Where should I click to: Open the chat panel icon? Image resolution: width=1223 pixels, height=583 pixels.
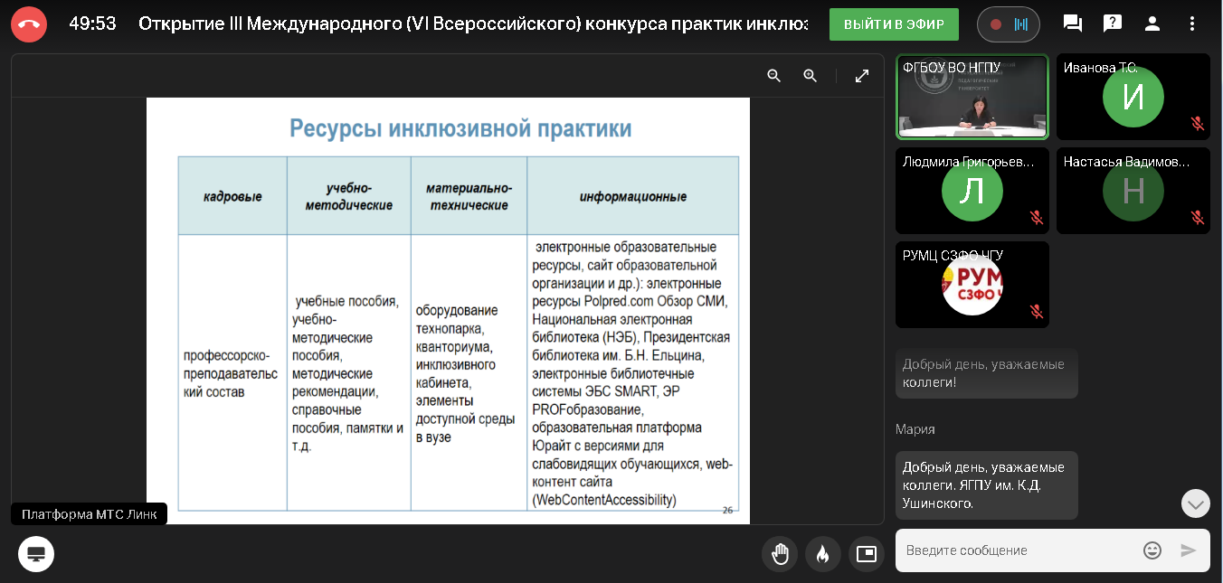coord(1073,24)
